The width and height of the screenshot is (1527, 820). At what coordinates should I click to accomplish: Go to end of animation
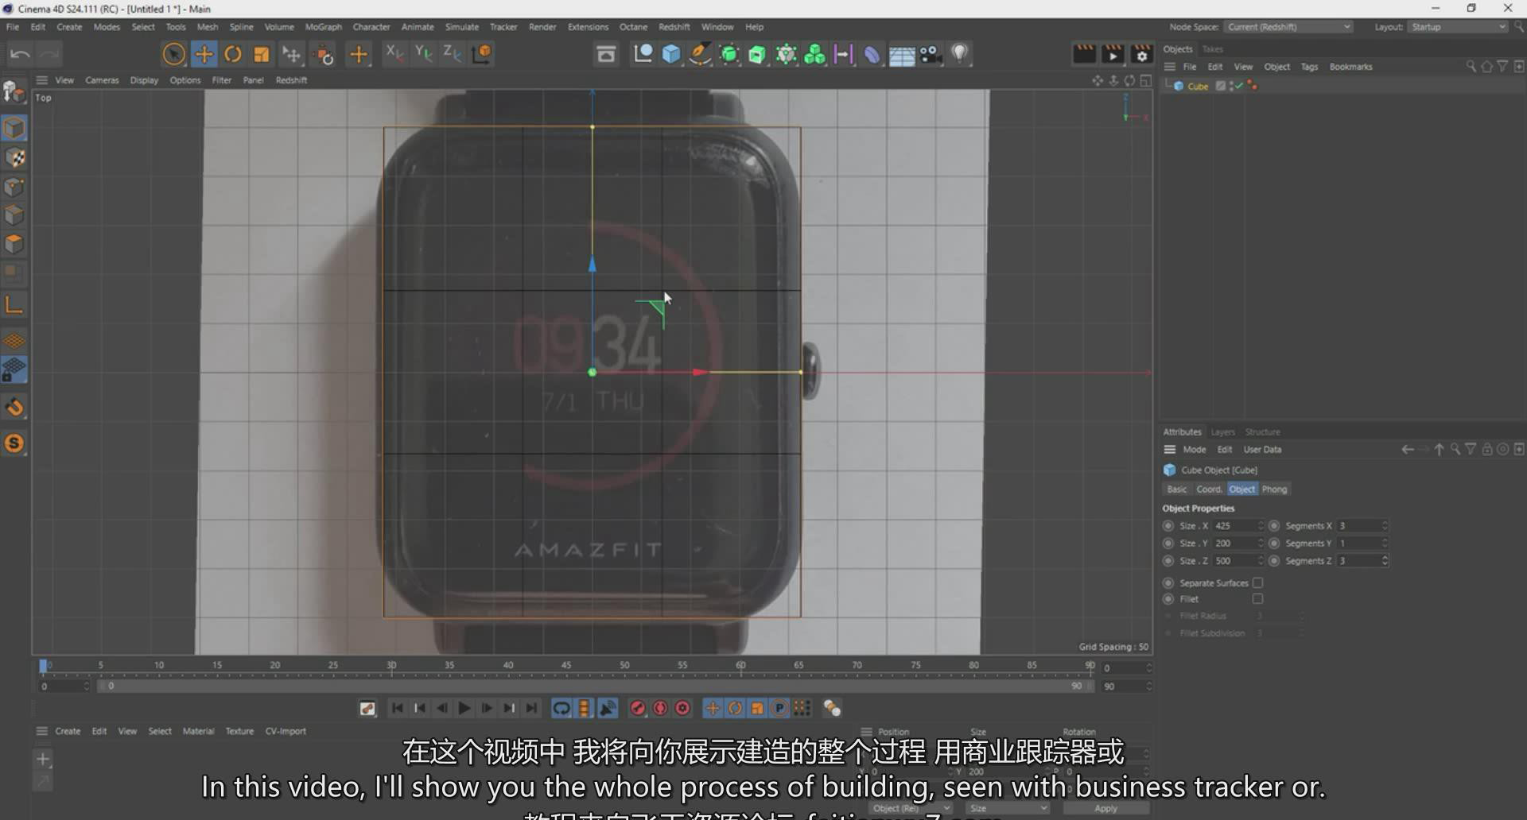click(x=531, y=708)
